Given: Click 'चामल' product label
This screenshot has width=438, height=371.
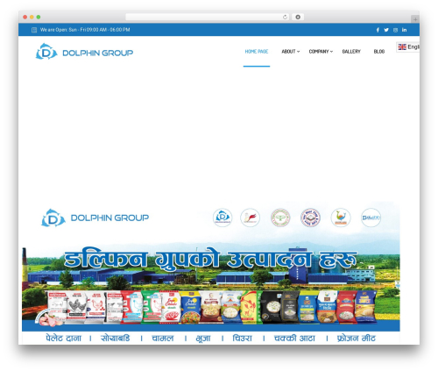Looking at the screenshot, I should point(163,339).
